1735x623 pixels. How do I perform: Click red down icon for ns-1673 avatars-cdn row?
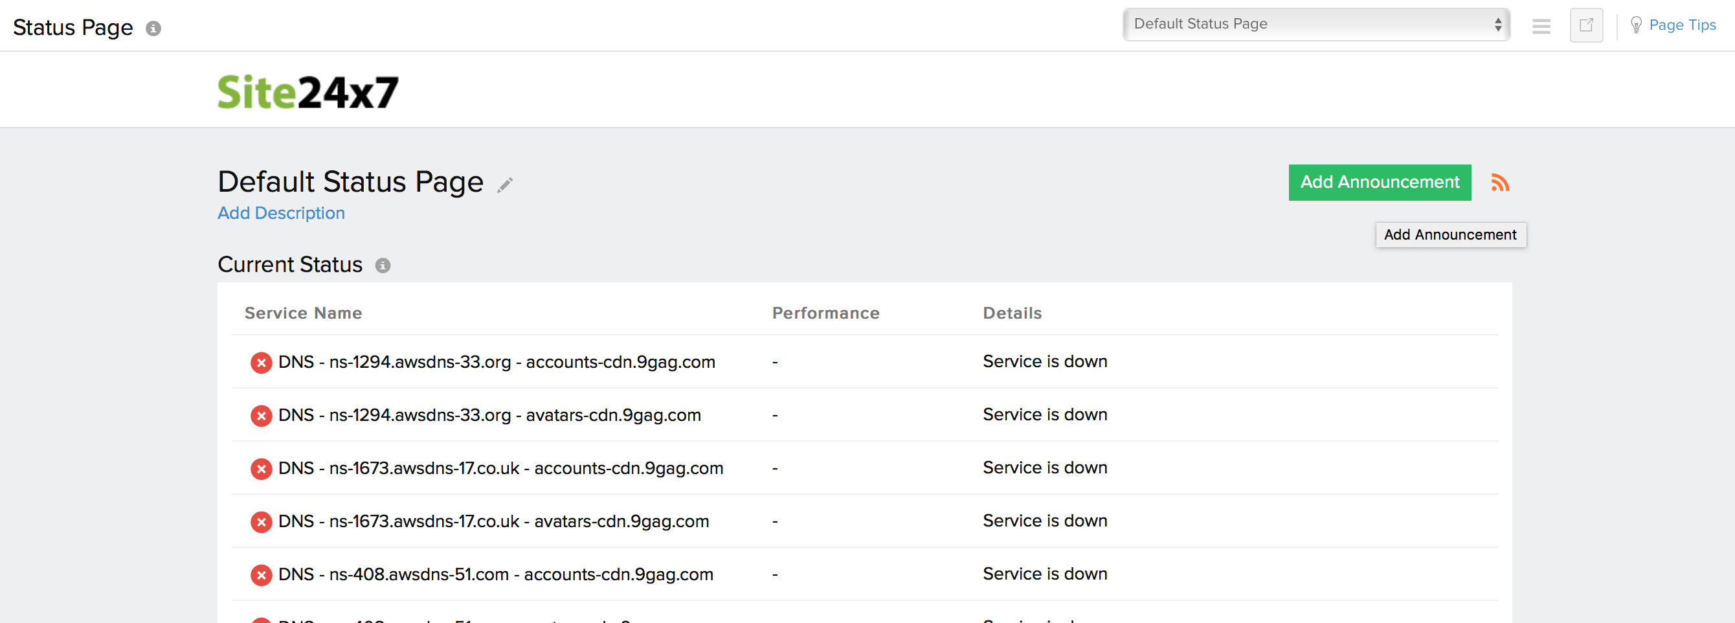click(x=262, y=522)
